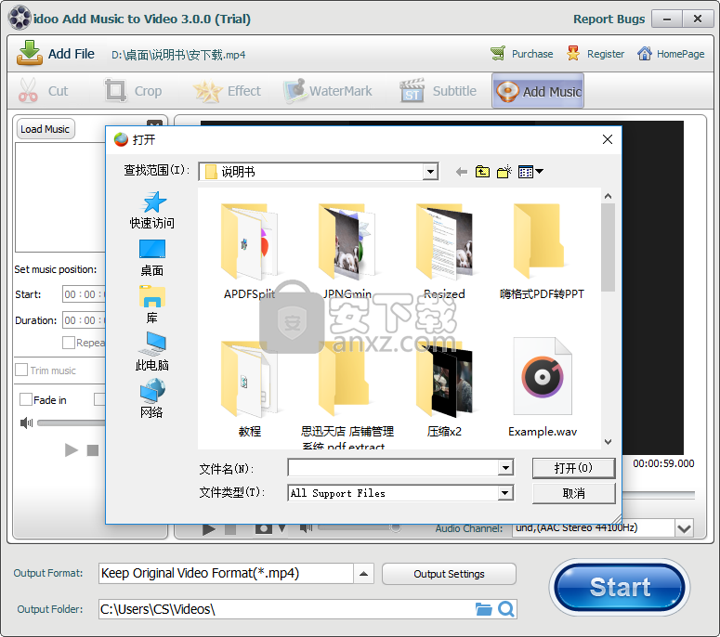Open 桌面 desktop place
The image size is (720, 637).
coord(152,258)
